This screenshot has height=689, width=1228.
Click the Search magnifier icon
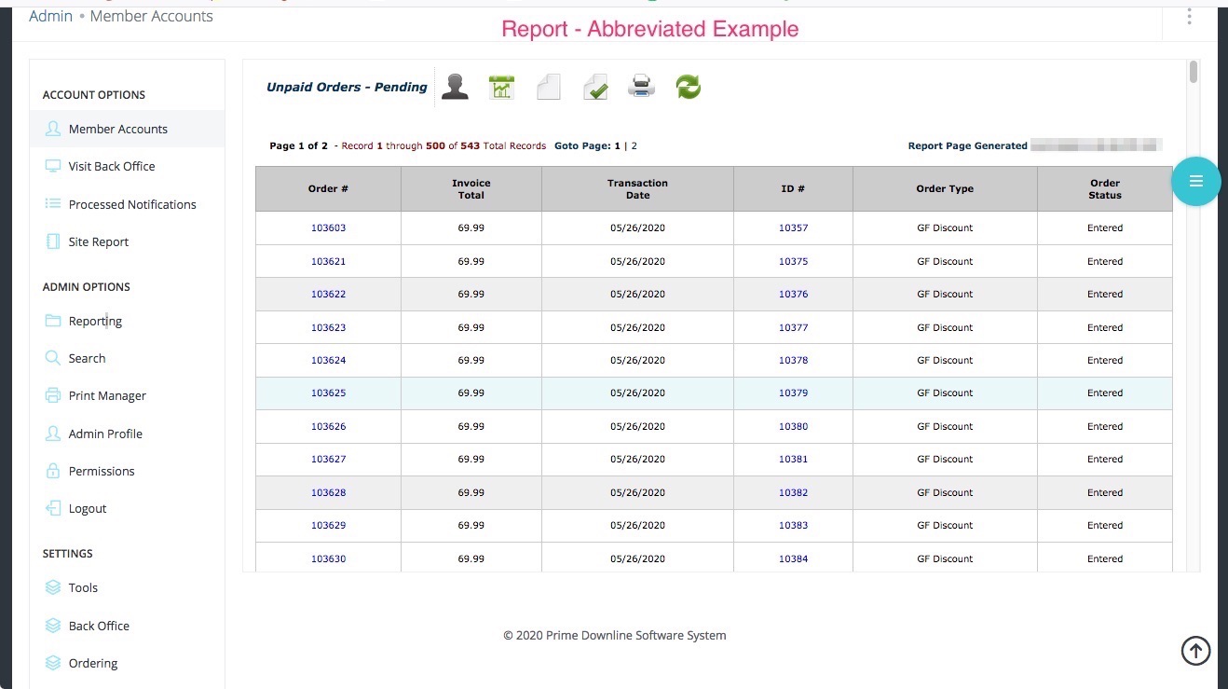[53, 358]
